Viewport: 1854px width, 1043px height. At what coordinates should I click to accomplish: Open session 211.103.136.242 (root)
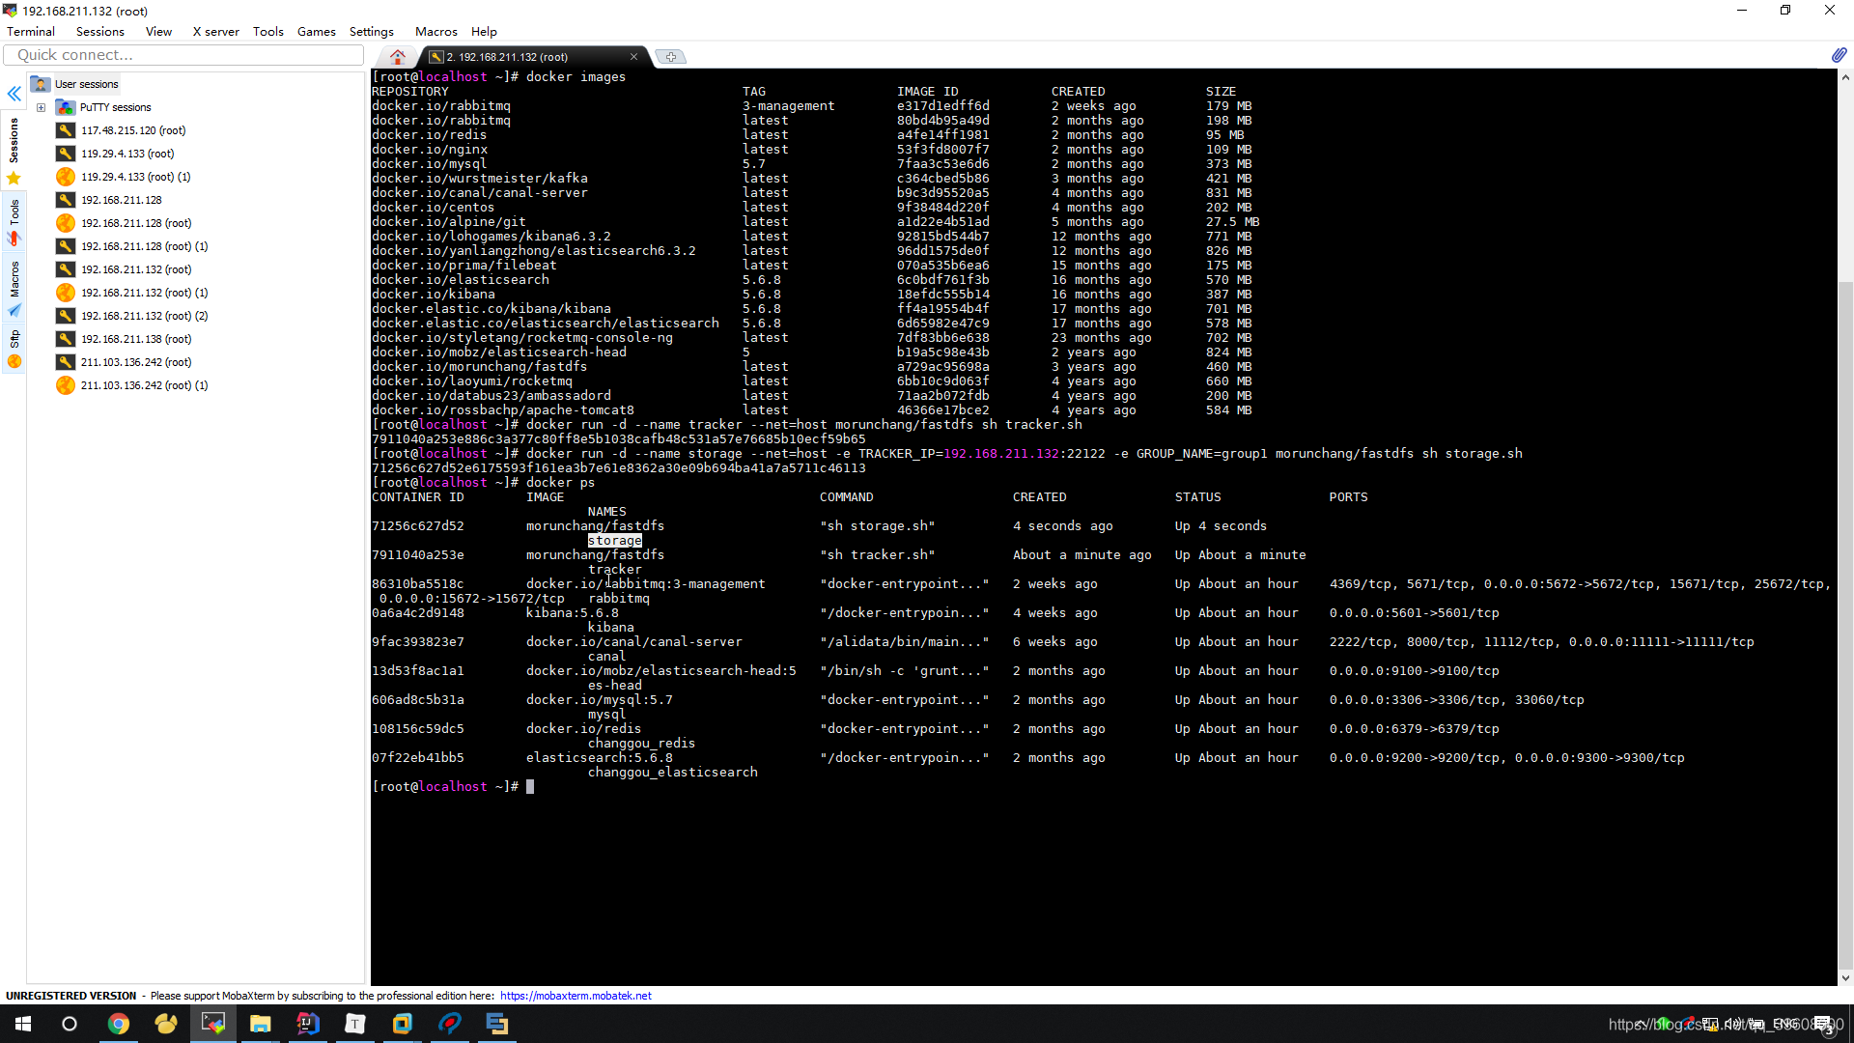click(136, 362)
